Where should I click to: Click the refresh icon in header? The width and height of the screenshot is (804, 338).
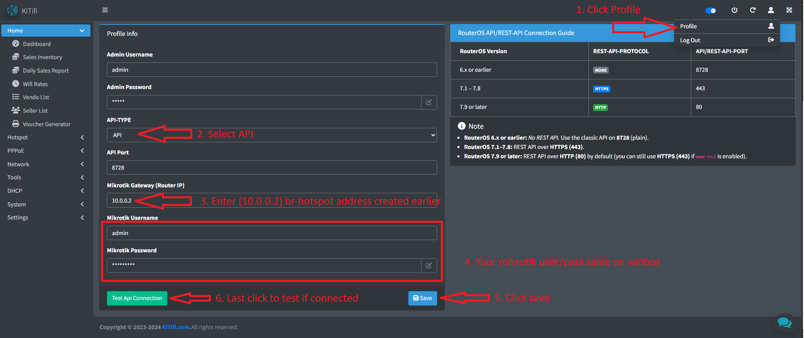coord(753,10)
